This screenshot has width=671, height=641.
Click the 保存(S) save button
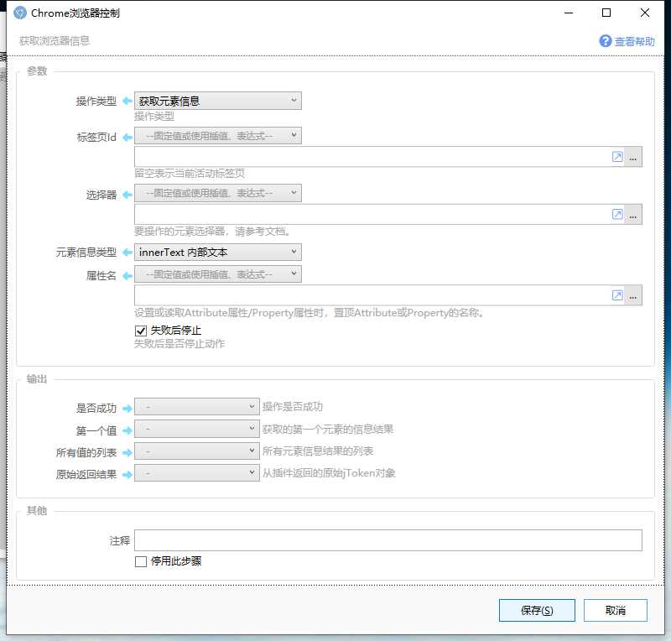point(537,610)
